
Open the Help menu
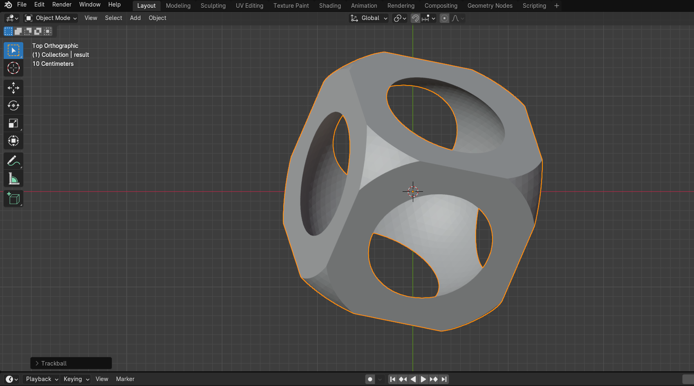pos(114,4)
